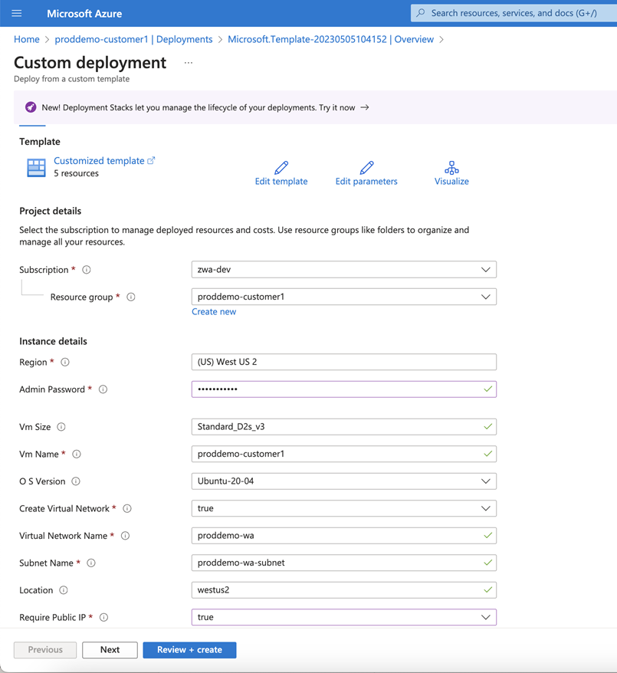
Task: Click the Customized template grid icon
Action: [x=34, y=167]
